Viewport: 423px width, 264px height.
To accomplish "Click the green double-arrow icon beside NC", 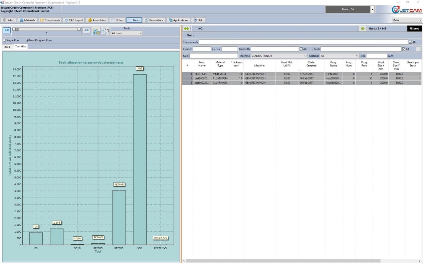I will pos(187,29).
